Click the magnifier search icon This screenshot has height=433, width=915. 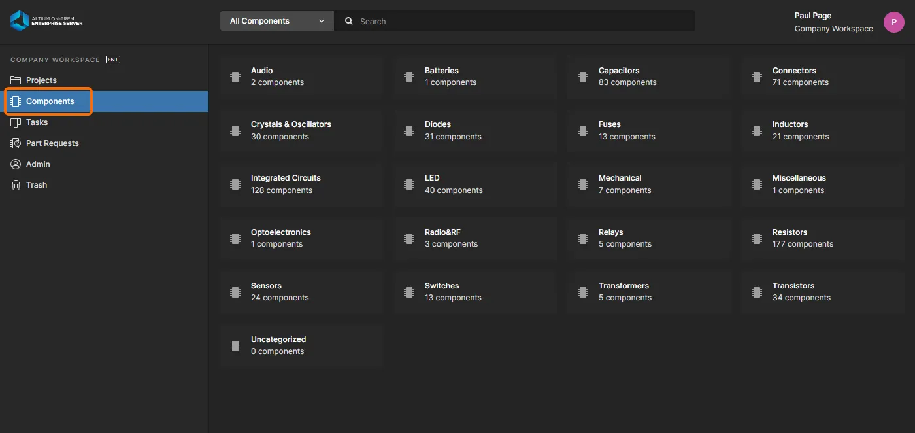(349, 21)
